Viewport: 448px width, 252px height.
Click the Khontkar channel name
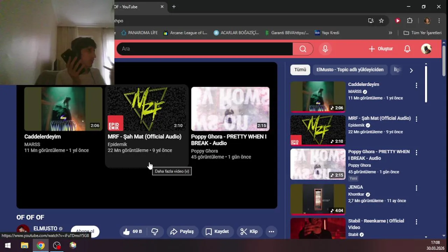click(x=356, y=194)
